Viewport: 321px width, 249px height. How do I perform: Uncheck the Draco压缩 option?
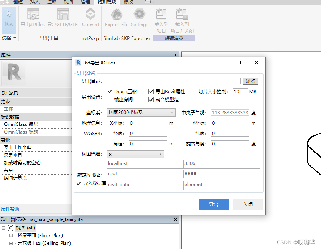(110, 91)
